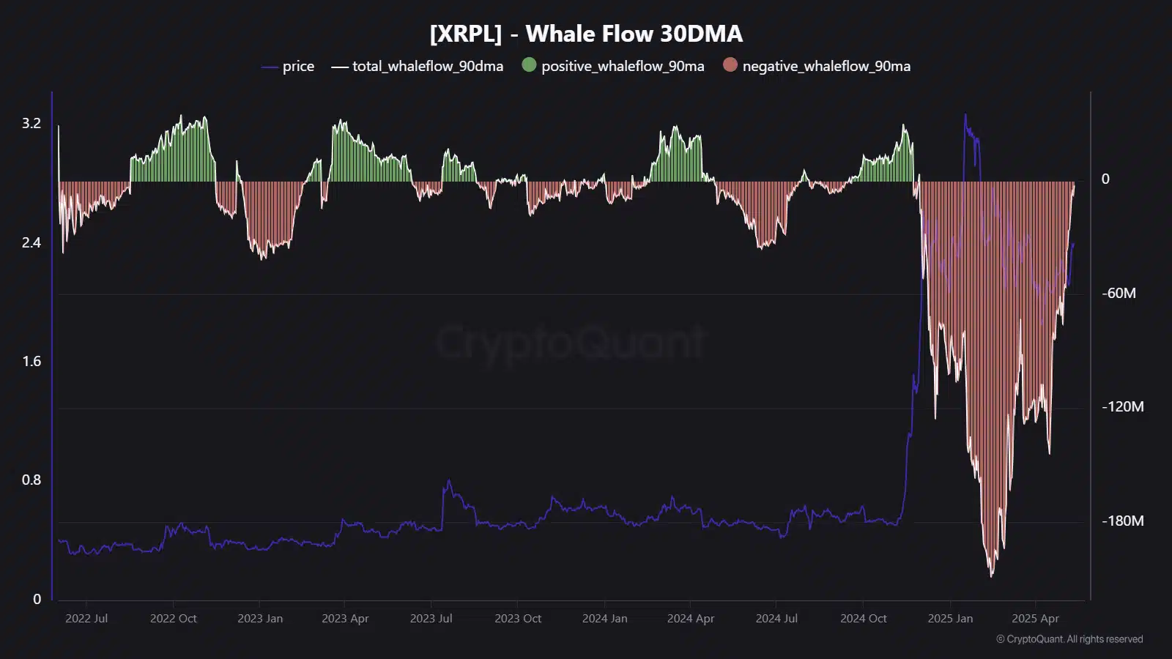This screenshot has height=659, width=1172.
Task: Hide the positive_whaleflow_90ma series via legend
Action: pos(622,66)
